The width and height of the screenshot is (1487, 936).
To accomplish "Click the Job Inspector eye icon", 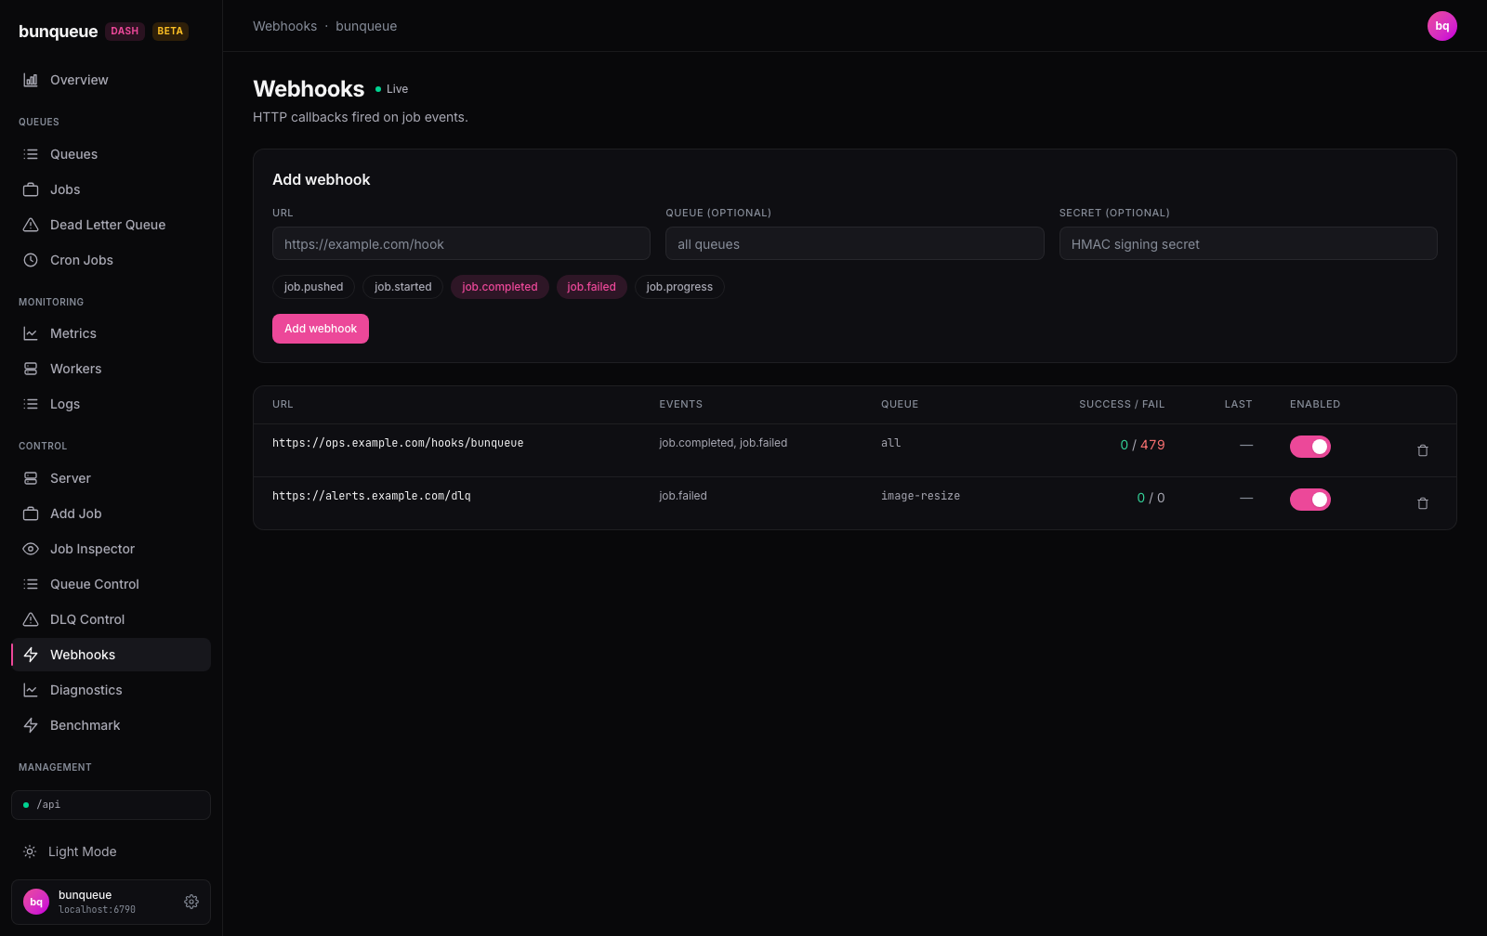I will point(31,549).
